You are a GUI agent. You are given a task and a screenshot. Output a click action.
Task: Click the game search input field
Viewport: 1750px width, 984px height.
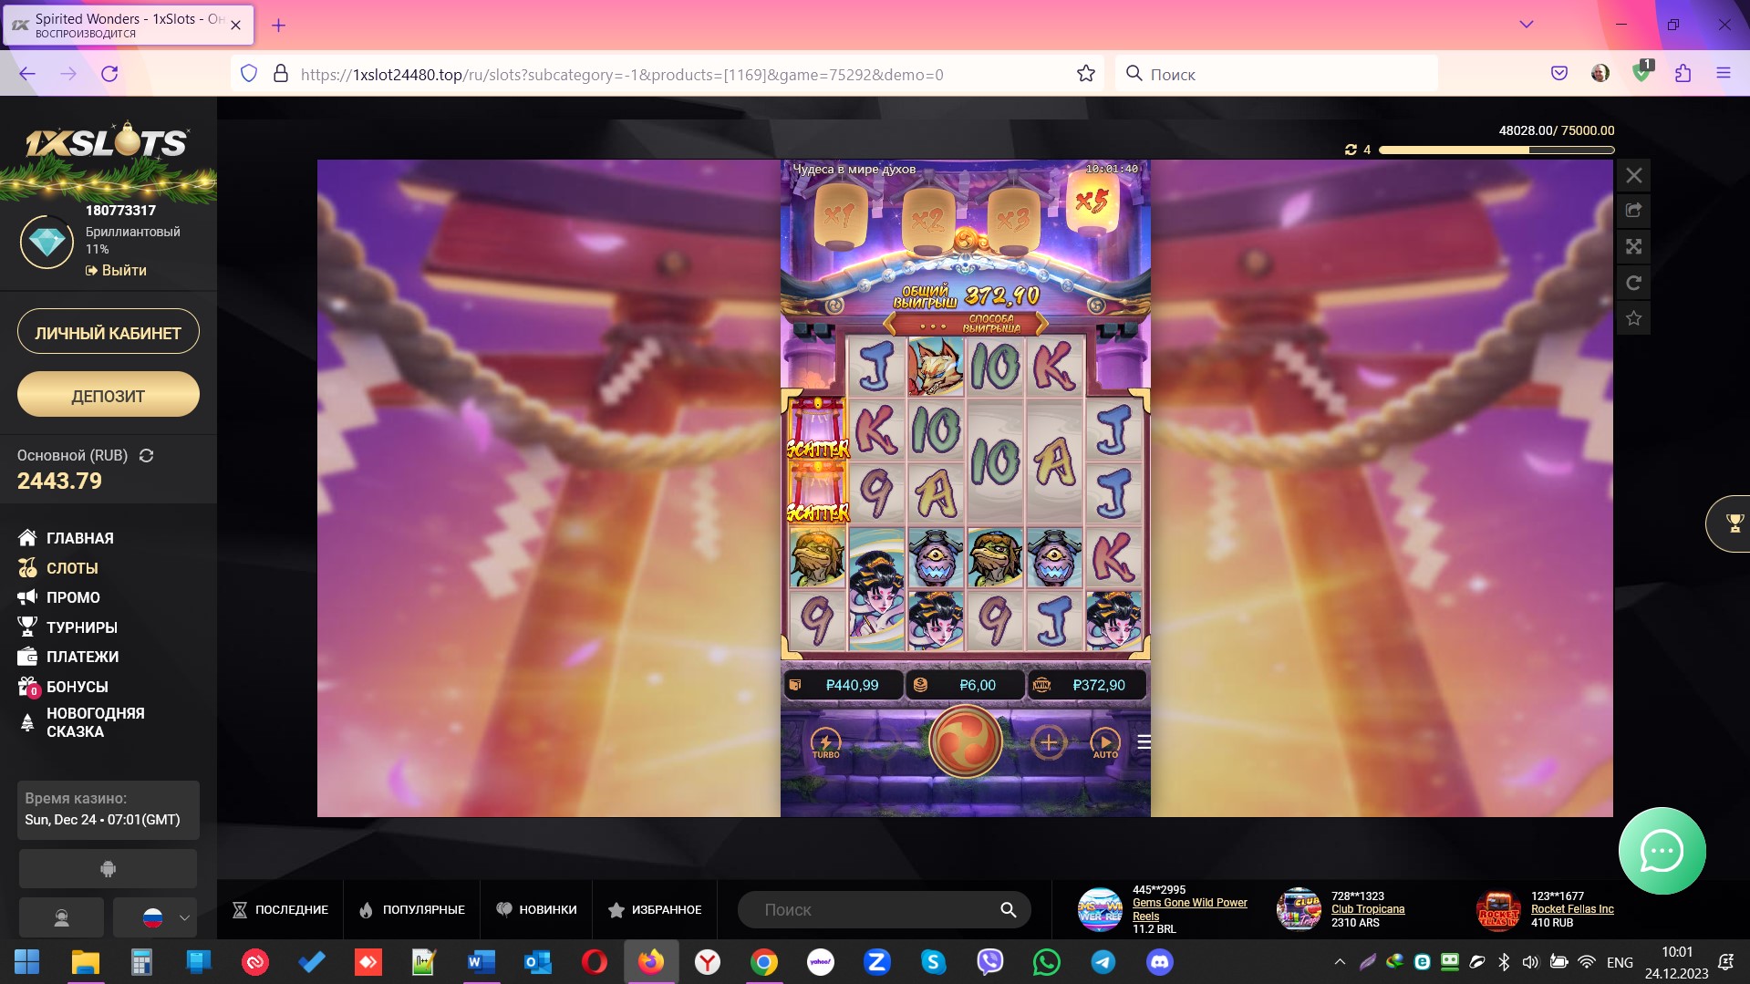click(x=884, y=910)
